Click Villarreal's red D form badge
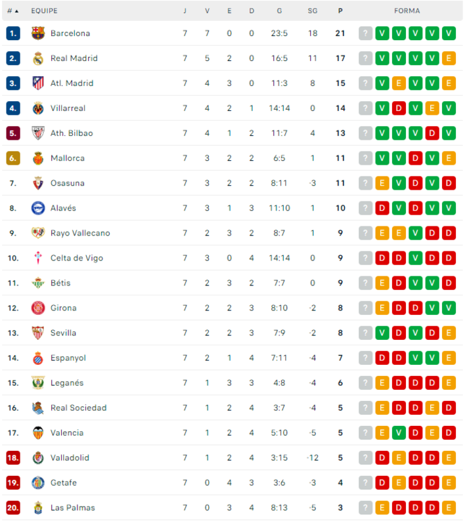 tap(398, 108)
